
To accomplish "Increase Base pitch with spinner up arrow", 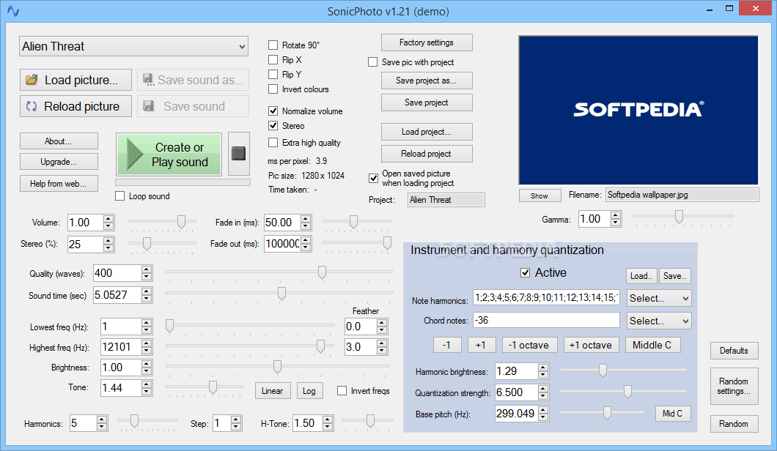I will click(x=544, y=409).
